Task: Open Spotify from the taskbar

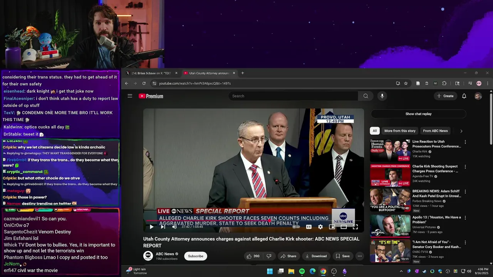Action: pyautogui.click(x=302, y=271)
